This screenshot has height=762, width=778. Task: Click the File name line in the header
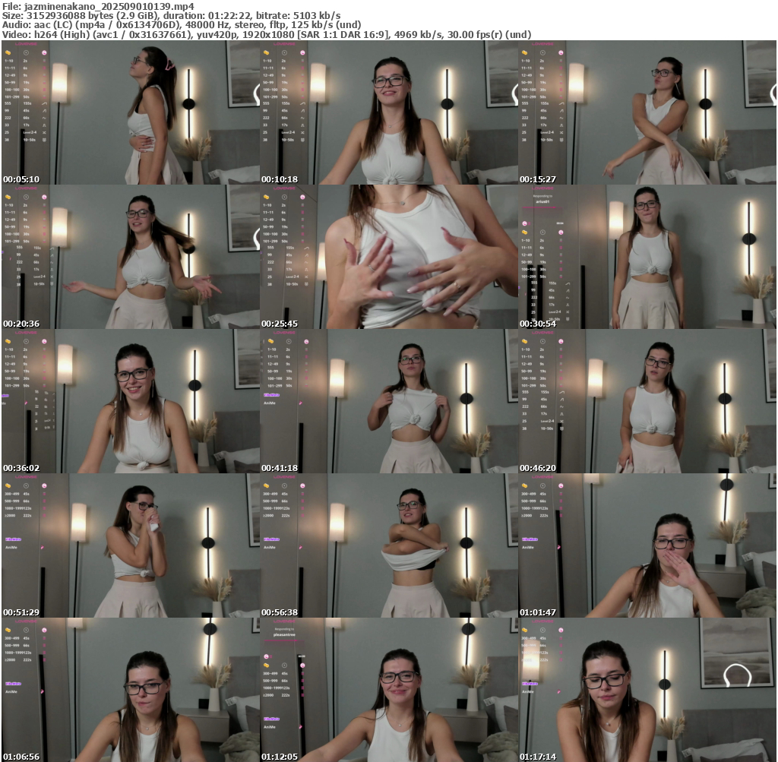pos(98,6)
